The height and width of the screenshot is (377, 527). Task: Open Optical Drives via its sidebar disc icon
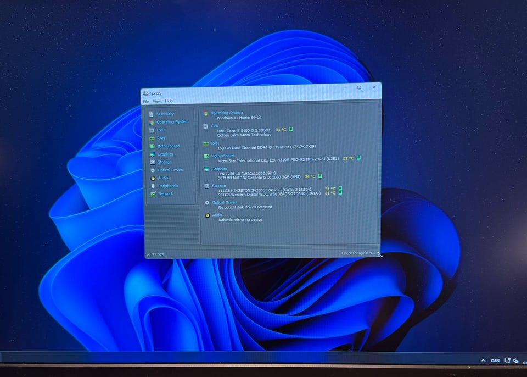(153, 170)
